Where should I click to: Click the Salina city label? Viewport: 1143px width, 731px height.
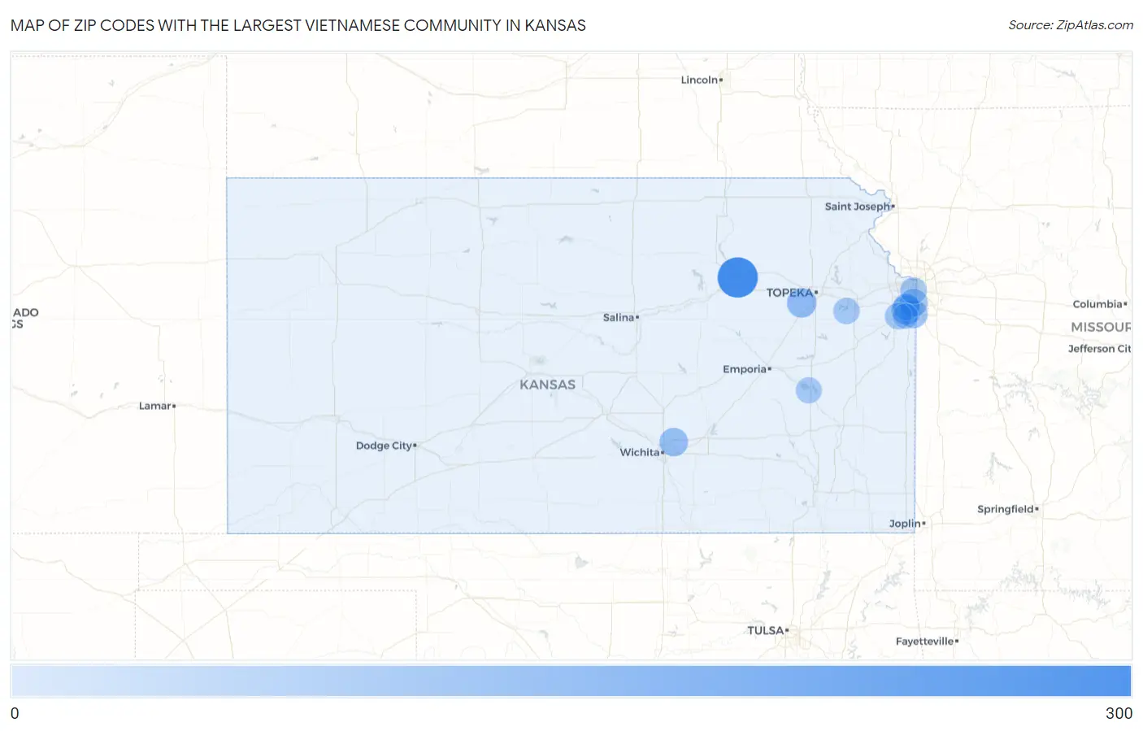(x=619, y=317)
